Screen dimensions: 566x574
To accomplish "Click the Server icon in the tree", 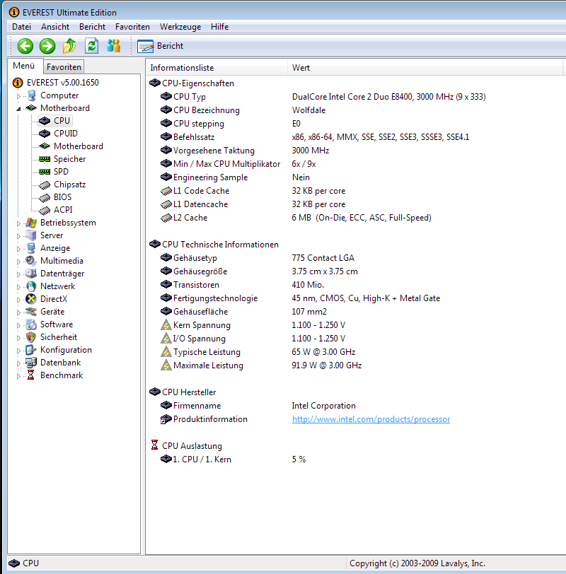I will click(x=31, y=235).
